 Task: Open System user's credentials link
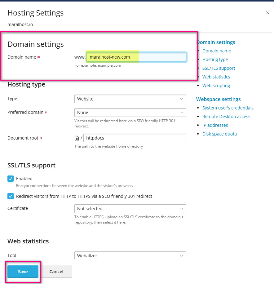tap(228, 108)
